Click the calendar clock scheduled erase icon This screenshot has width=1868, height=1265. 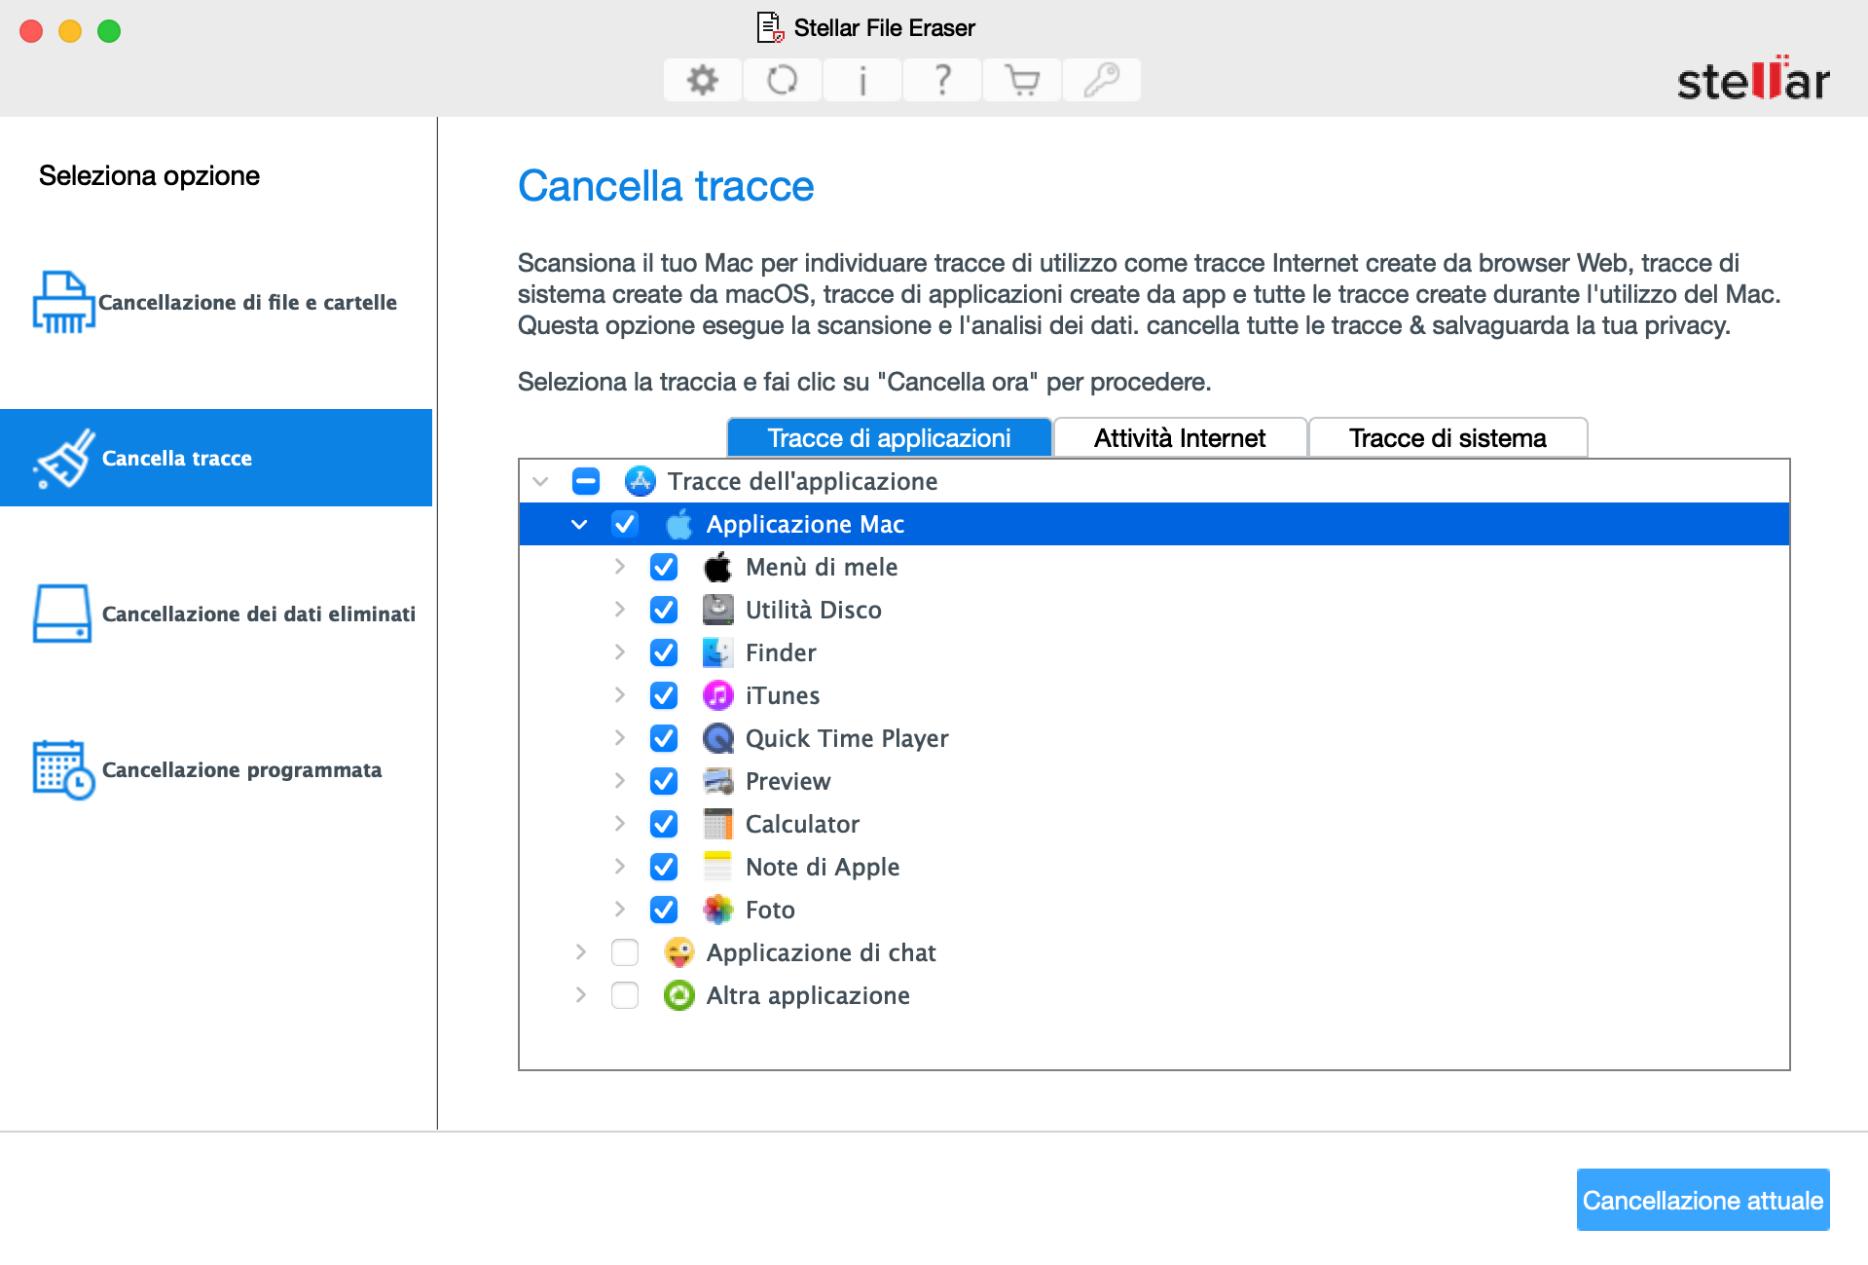63,769
